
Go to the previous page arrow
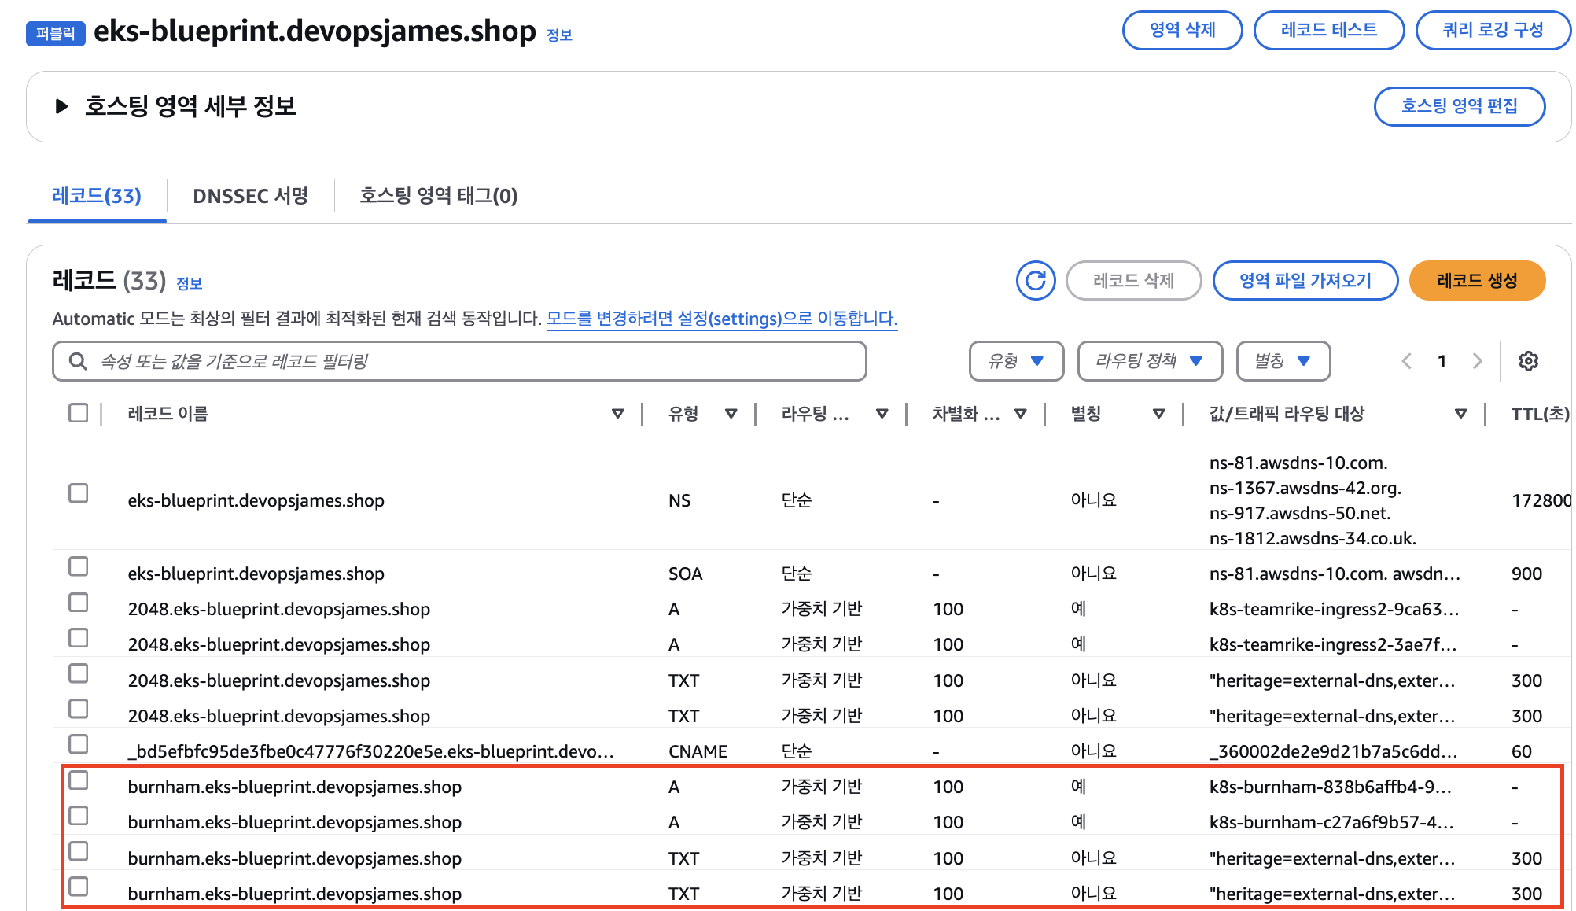[1407, 361]
